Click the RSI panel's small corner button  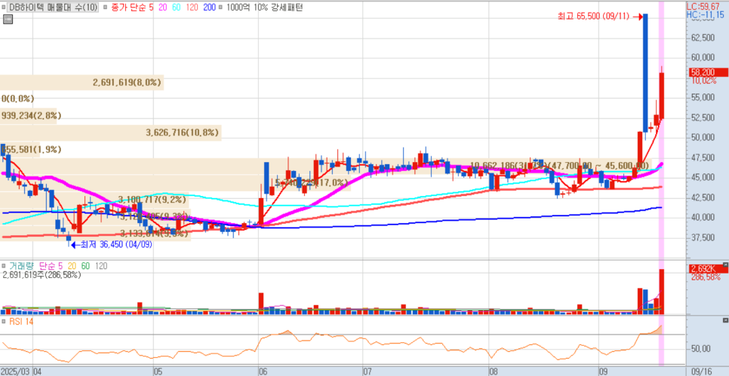click(x=726, y=321)
